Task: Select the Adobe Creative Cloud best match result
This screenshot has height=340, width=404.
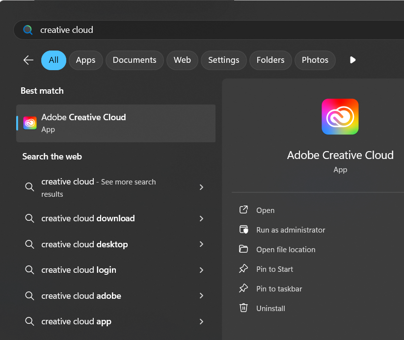Action: tap(116, 123)
